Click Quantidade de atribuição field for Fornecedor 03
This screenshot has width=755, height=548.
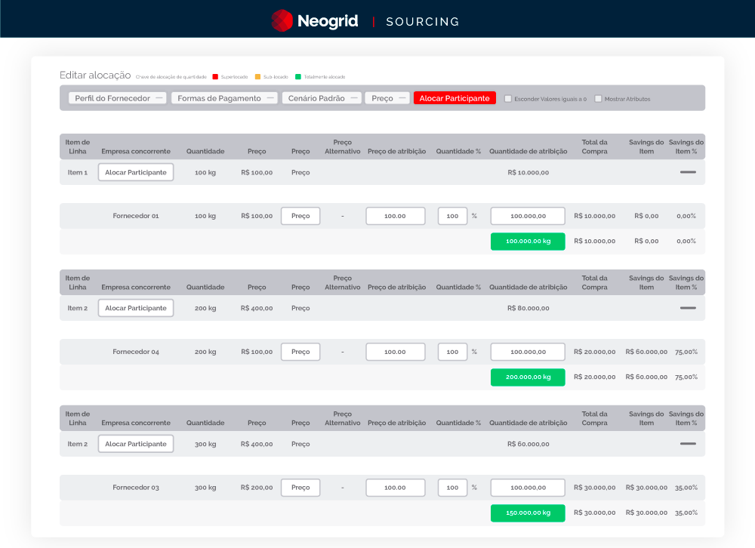click(528, 488)
